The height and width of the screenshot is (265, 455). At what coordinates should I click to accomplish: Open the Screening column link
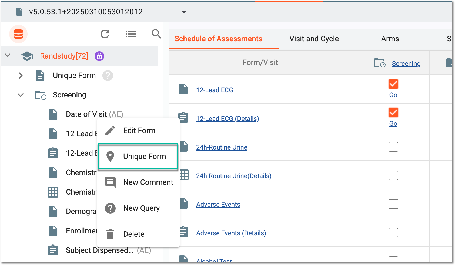click(x=406, y=64)
